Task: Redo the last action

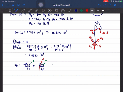Action: click(105, 5)
